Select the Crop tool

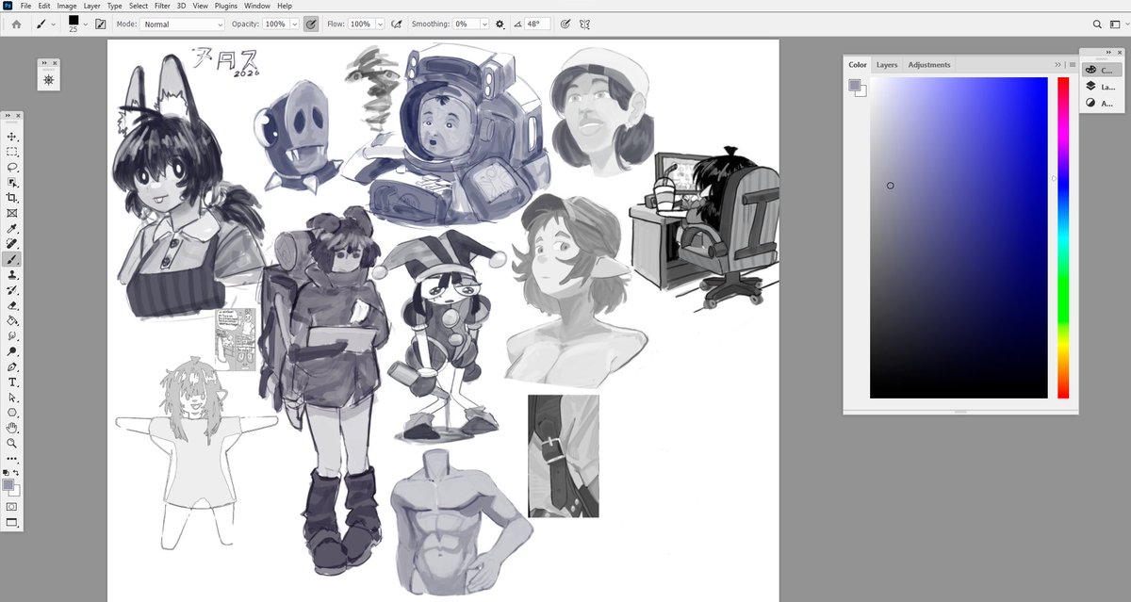tap(12, 198)
